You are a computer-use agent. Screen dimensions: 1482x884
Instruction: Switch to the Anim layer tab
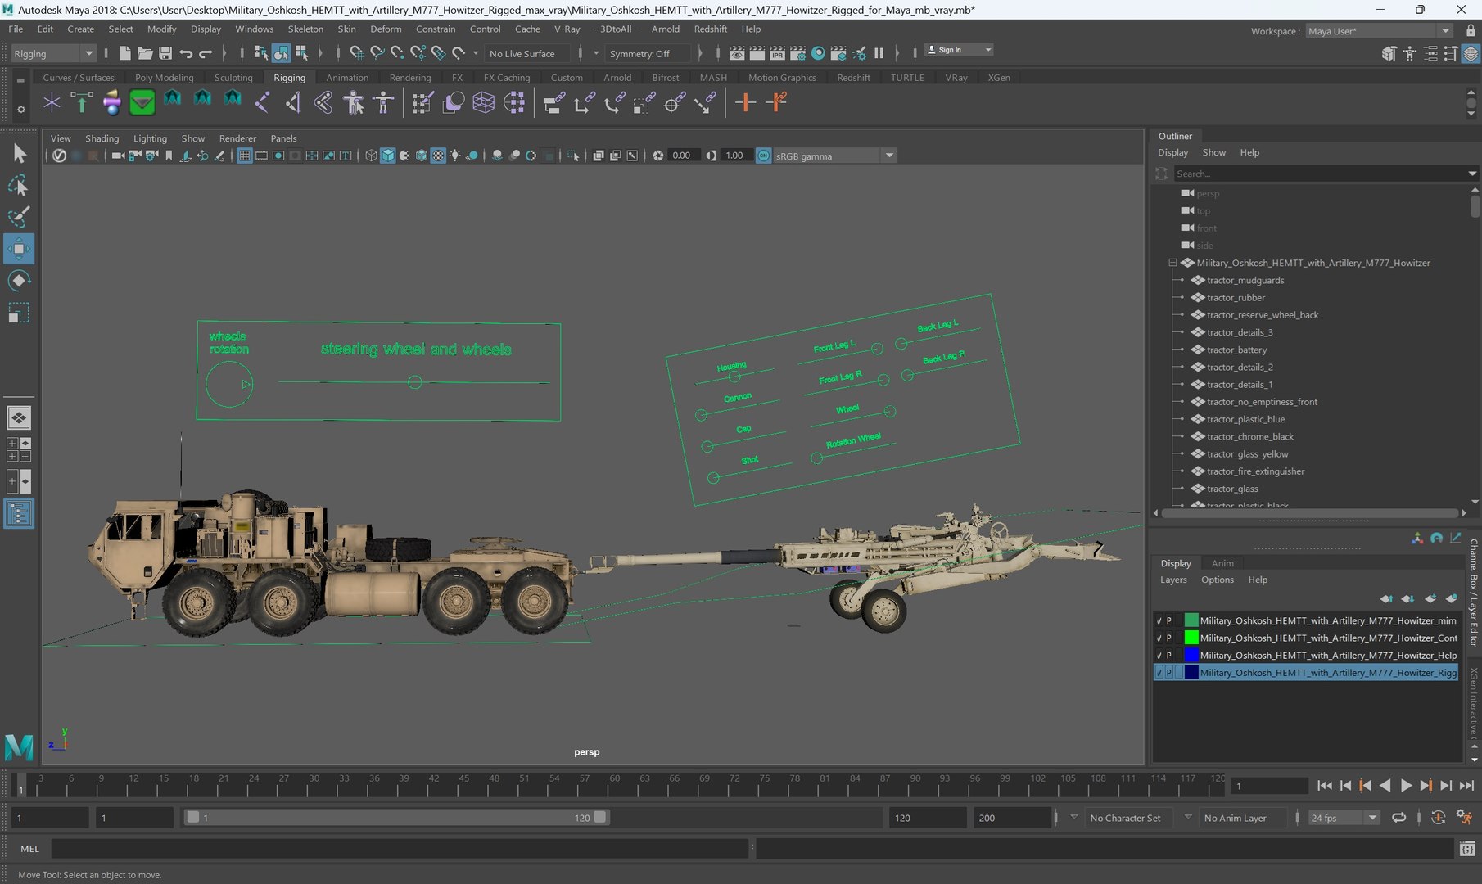1222,563
